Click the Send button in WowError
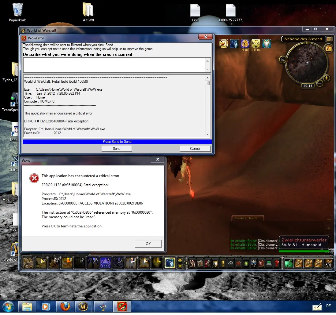 click(117, 149)
